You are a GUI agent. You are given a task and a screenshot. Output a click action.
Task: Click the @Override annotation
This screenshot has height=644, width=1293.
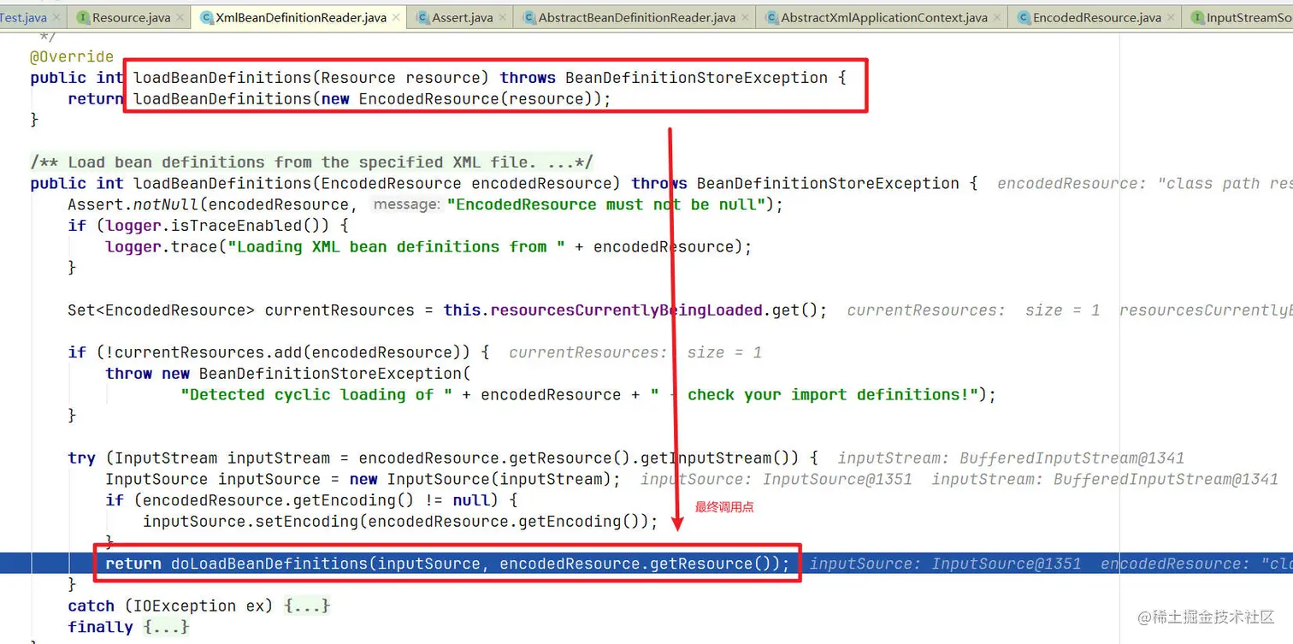(x=72, y=56)
